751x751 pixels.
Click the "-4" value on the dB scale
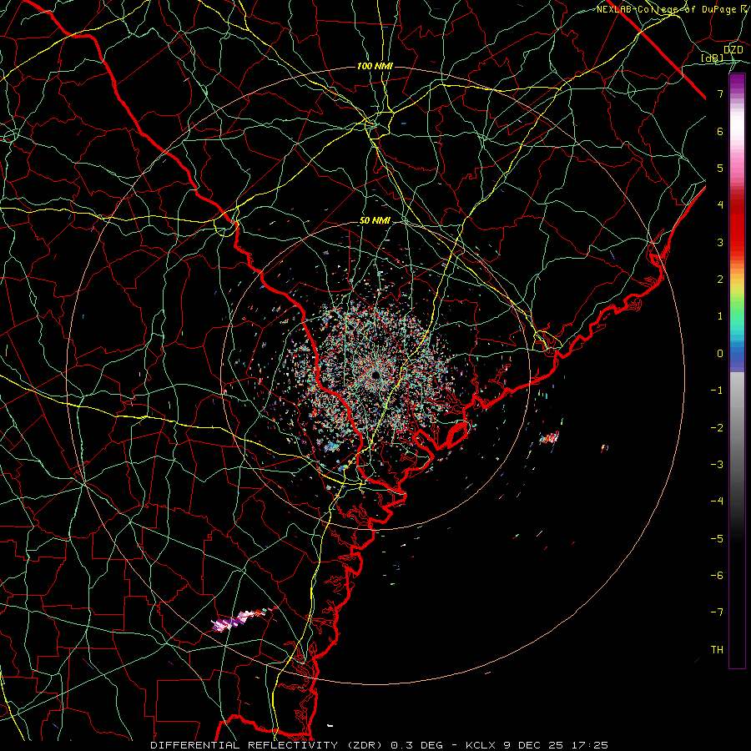[717, 502]
